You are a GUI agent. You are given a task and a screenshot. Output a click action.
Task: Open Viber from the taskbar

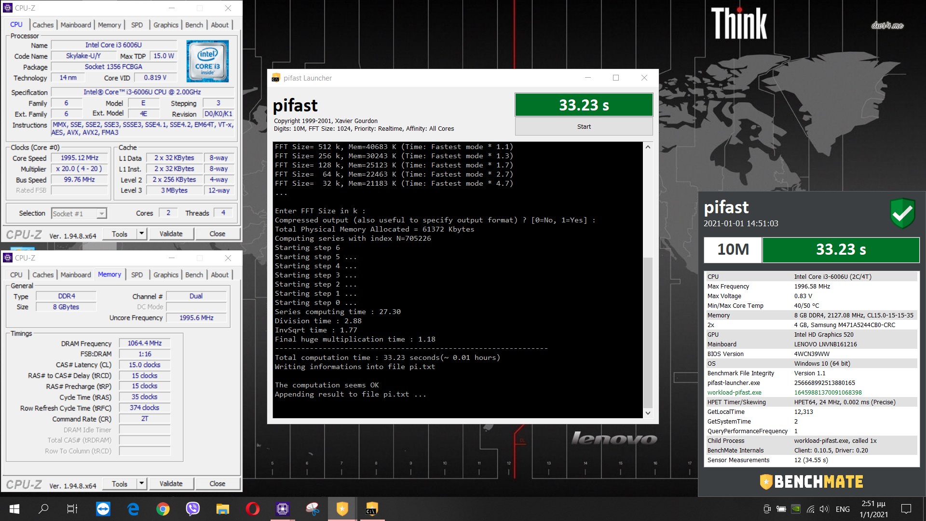point(193,509)
